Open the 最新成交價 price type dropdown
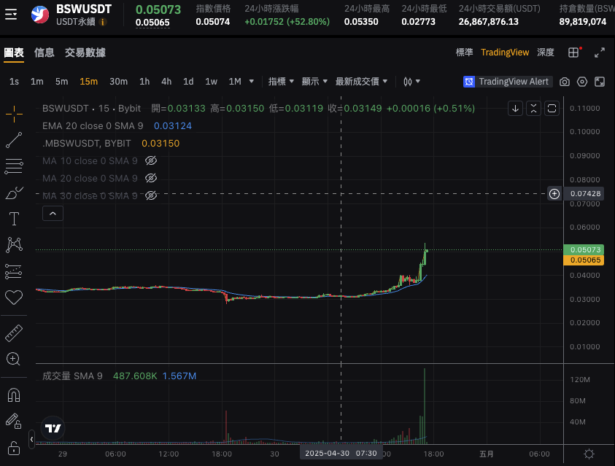615x466 pixels. point(362,82)
